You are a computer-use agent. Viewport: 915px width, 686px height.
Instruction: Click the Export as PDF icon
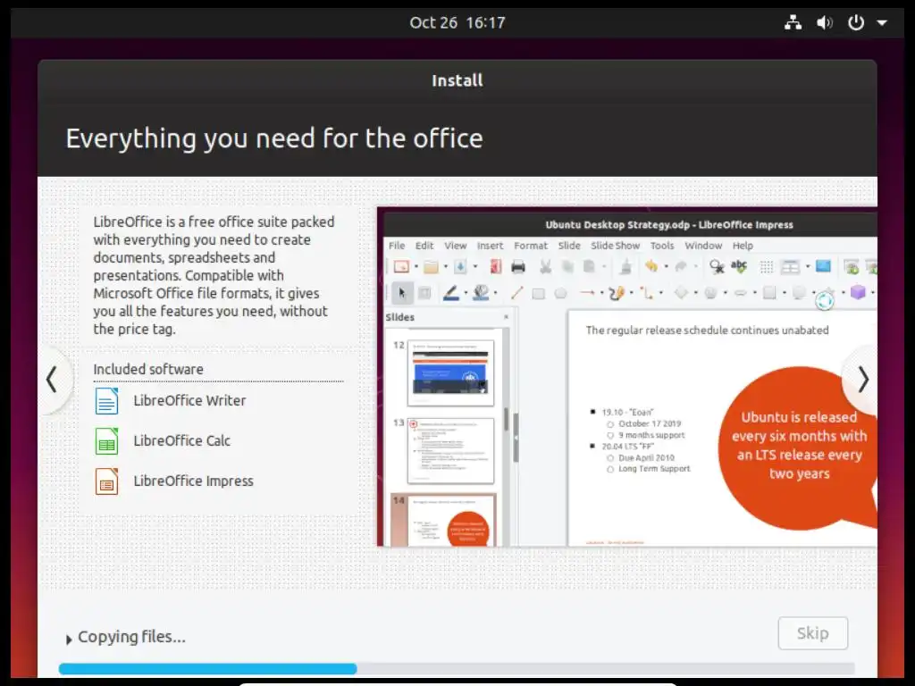pyautogui.click(x=495, y=266)
